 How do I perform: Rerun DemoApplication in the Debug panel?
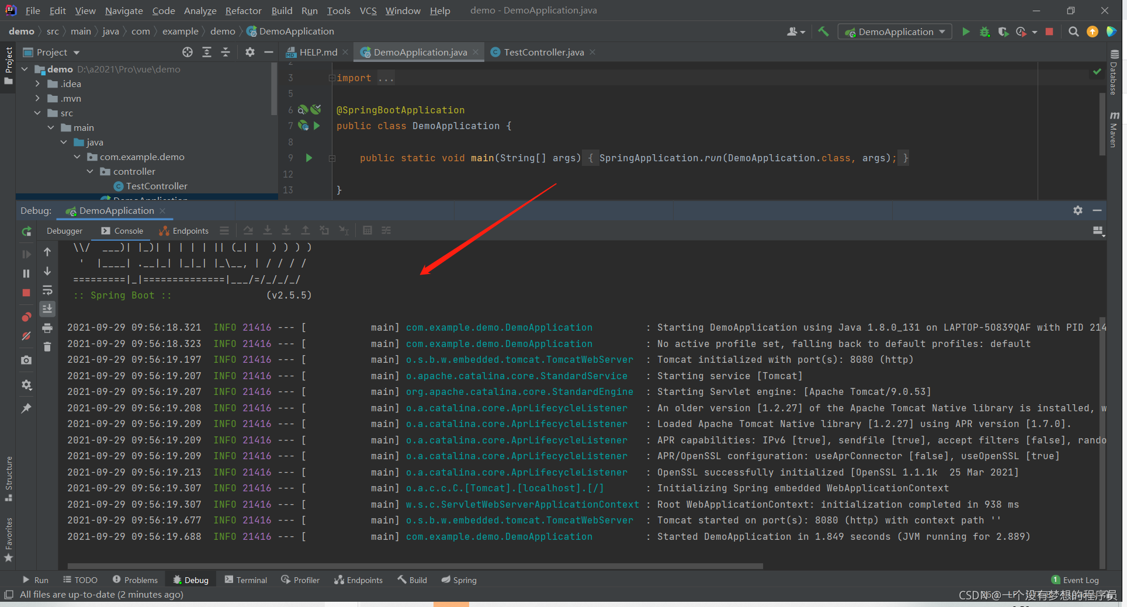[x=26, y=231]
